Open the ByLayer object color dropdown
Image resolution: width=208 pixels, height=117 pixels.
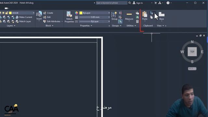pos(109,13)
